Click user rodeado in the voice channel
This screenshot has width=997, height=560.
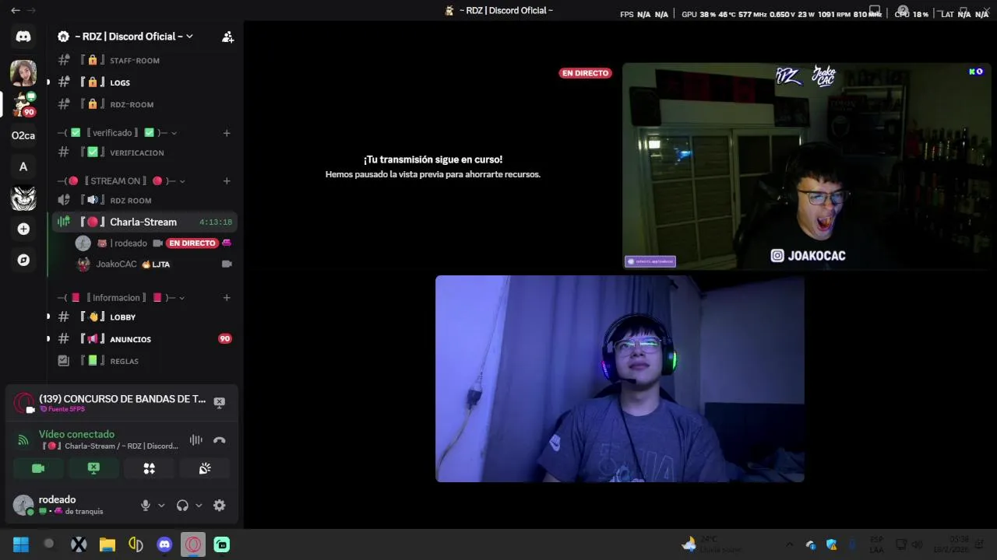tap(122, 243)
